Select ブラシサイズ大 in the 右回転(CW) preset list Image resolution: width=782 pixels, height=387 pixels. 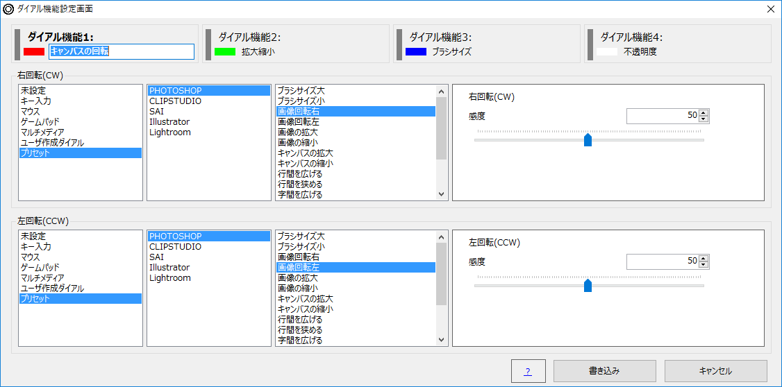tap(356, 91)
